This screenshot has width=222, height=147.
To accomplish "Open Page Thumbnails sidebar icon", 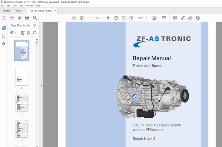I will click(4, 28).
